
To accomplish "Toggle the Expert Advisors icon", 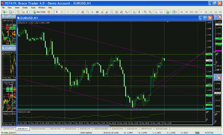I will tap(49, 12).
